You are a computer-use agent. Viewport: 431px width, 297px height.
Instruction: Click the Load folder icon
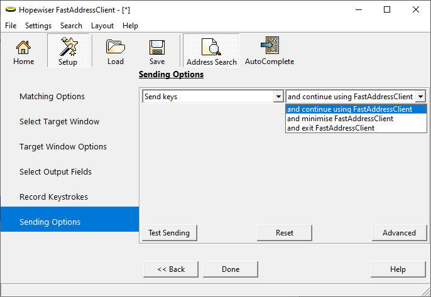tap(116, 51)
